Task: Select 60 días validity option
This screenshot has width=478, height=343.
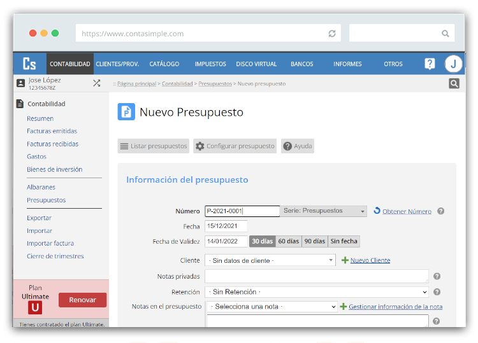Action: click(288, 241)
